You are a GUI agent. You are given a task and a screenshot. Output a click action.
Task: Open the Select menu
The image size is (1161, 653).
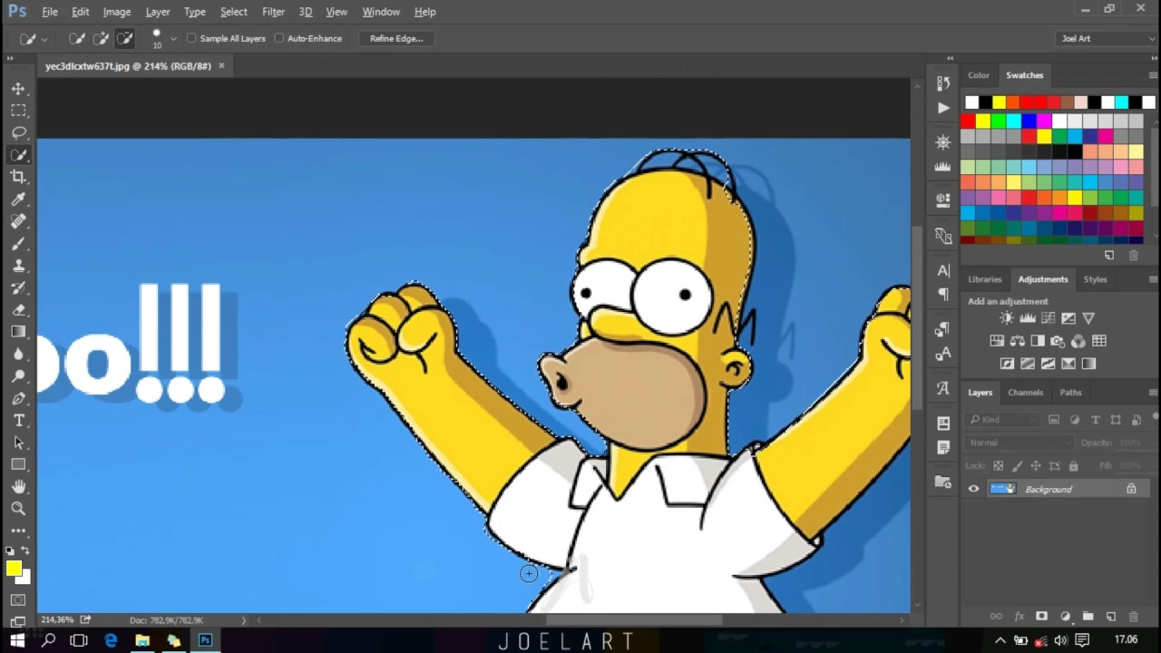pyautogui.click(x=233, y=12)
